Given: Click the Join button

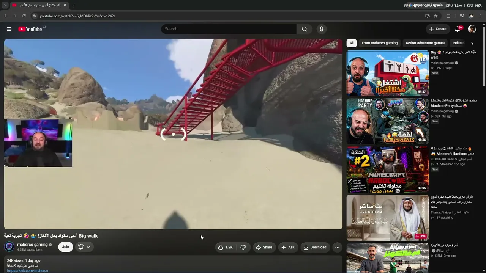Looking at the screenshot, I should point(66,247).
